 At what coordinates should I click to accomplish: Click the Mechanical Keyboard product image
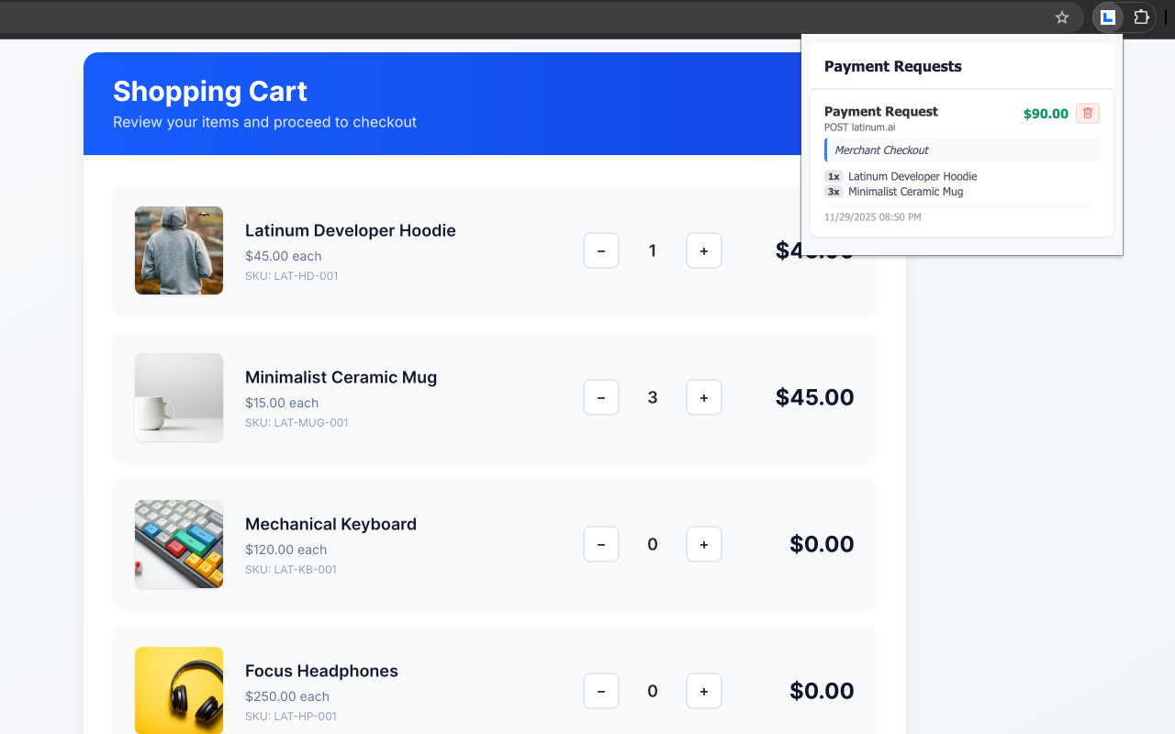[178, 544]
